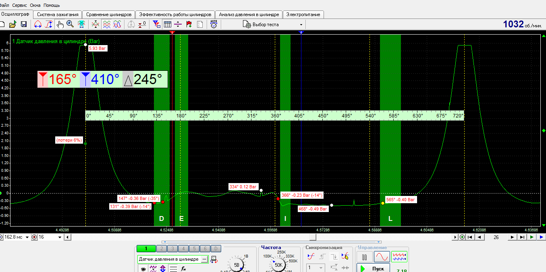
Task: Click the sync cursor pointer icon
Action: click(345, 256)
